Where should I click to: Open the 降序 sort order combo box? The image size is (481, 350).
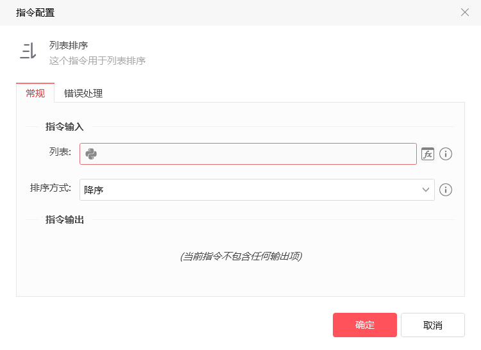(x=257, y=190)
